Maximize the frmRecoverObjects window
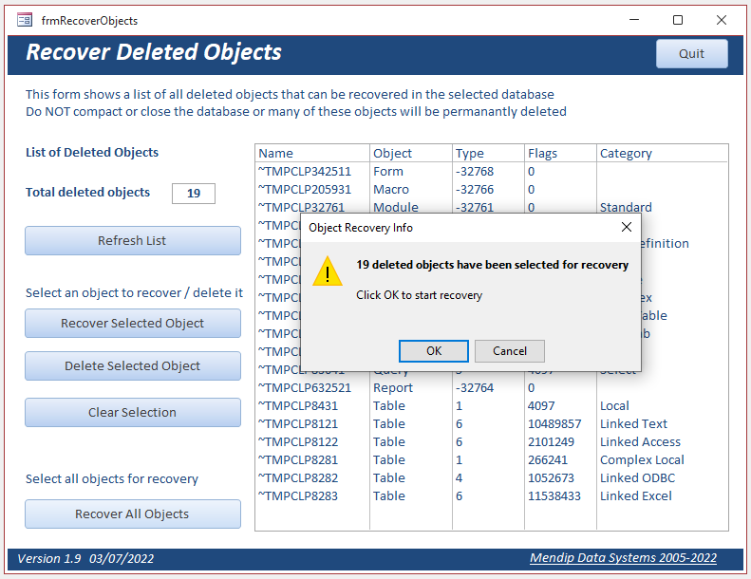 (x=678, y=20)
